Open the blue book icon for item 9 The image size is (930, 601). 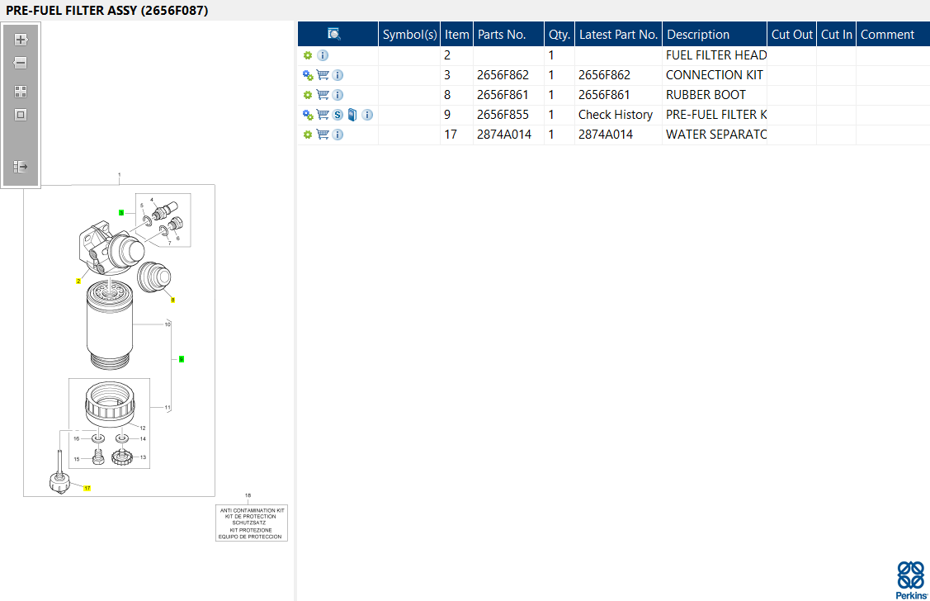352,115
